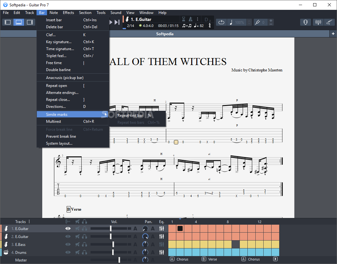
Task: Choose Repeat open menu entry
Action: 73,86
